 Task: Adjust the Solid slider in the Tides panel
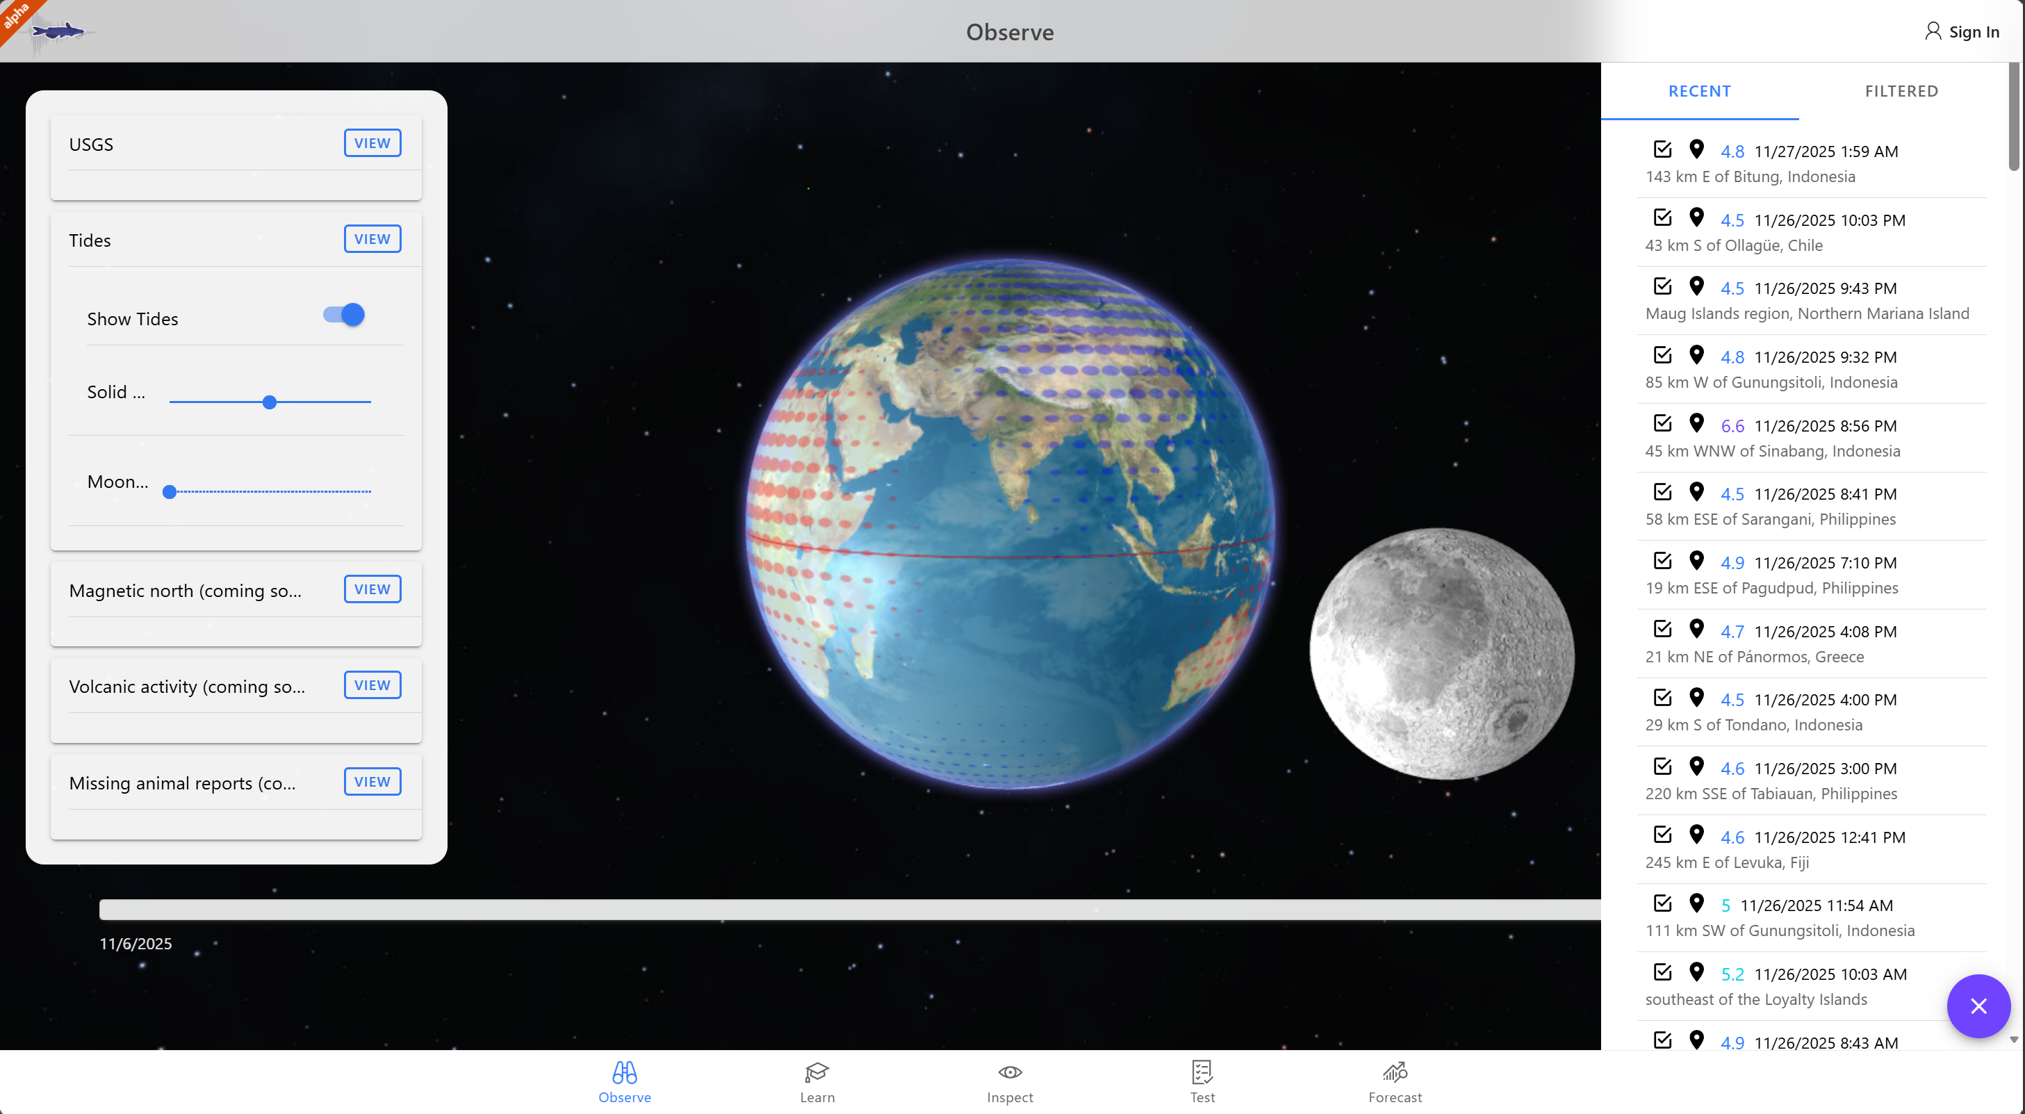point(270,402)
